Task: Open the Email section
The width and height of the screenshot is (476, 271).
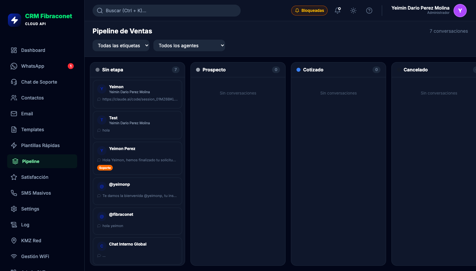Action: (42, 114)
